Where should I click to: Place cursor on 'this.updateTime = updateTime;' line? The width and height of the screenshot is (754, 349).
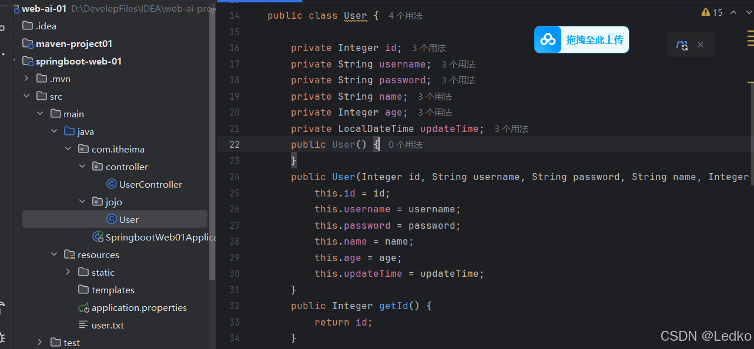399,273
